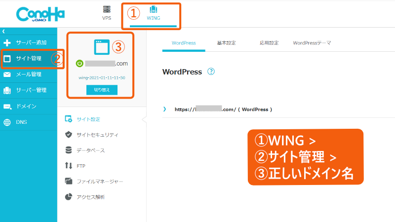Switch to the WordPress tab

[x=184, y=43]
